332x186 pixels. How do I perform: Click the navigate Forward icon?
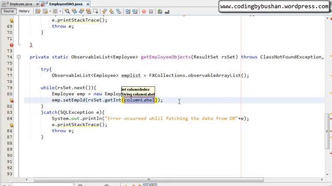(55, 11)
